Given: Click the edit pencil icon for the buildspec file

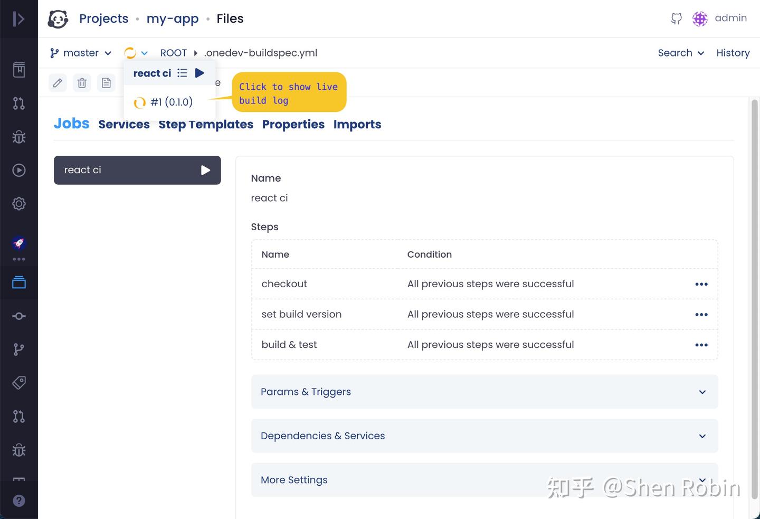Looking at the screenshot, I should pyautogui.click(x=58, y=83).
